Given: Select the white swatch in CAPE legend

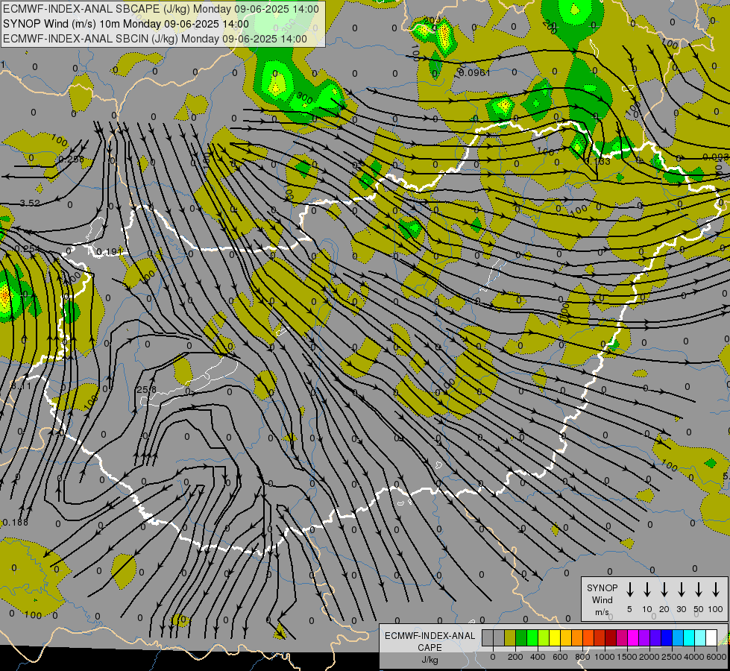Looking at the screenshot, I should click(x=711, y=637).
